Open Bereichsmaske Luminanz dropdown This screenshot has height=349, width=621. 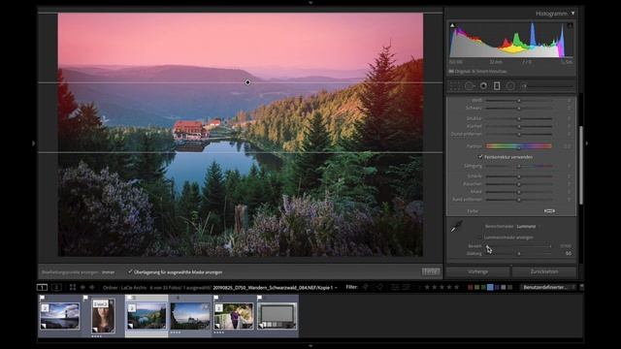pos(528,226)
